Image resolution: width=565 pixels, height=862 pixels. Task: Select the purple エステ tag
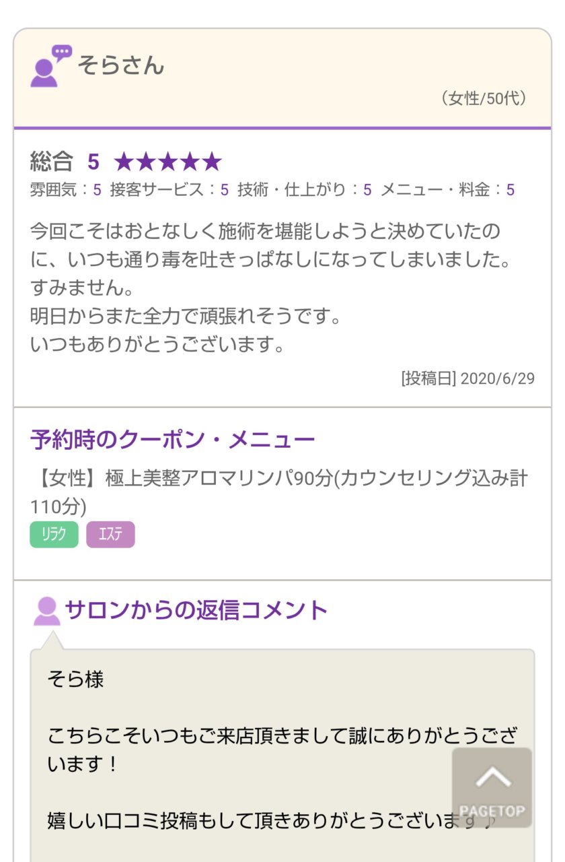tap(110, 535)
